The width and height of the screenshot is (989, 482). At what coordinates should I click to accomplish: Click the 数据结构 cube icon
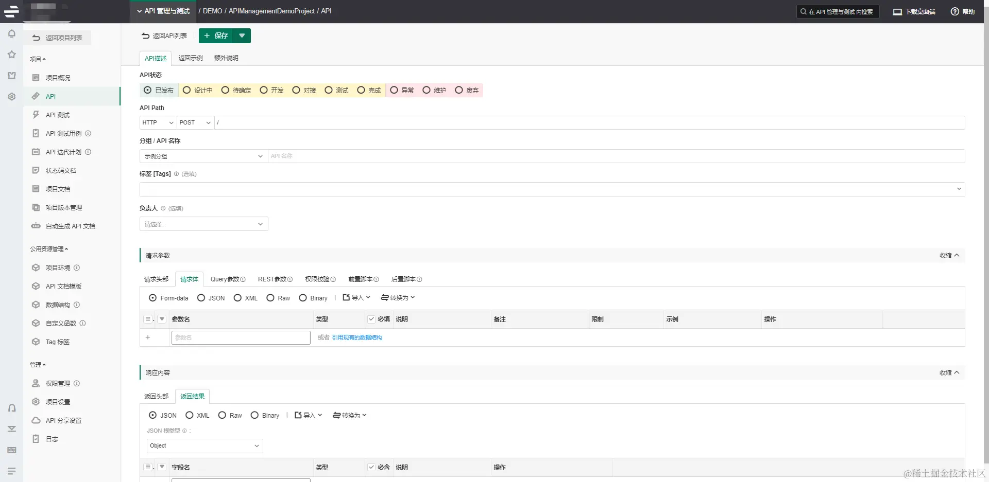(36, 305)
